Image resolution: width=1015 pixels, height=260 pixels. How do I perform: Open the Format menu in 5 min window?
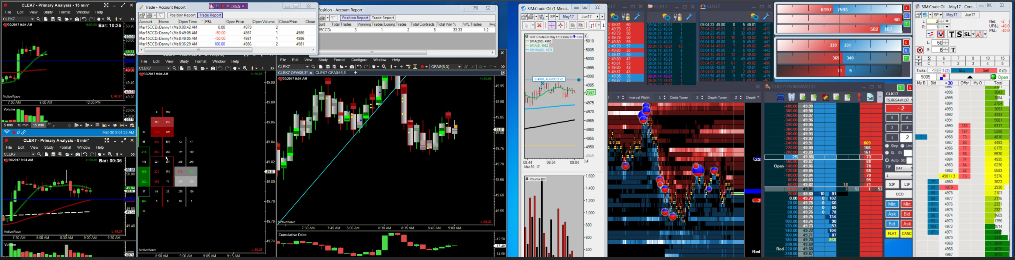(66, 148)
